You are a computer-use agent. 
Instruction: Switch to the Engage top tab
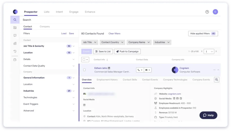coord(74,12)
